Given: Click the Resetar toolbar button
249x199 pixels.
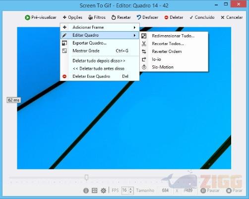Looking at the screenshot, I should click(121, 17).
